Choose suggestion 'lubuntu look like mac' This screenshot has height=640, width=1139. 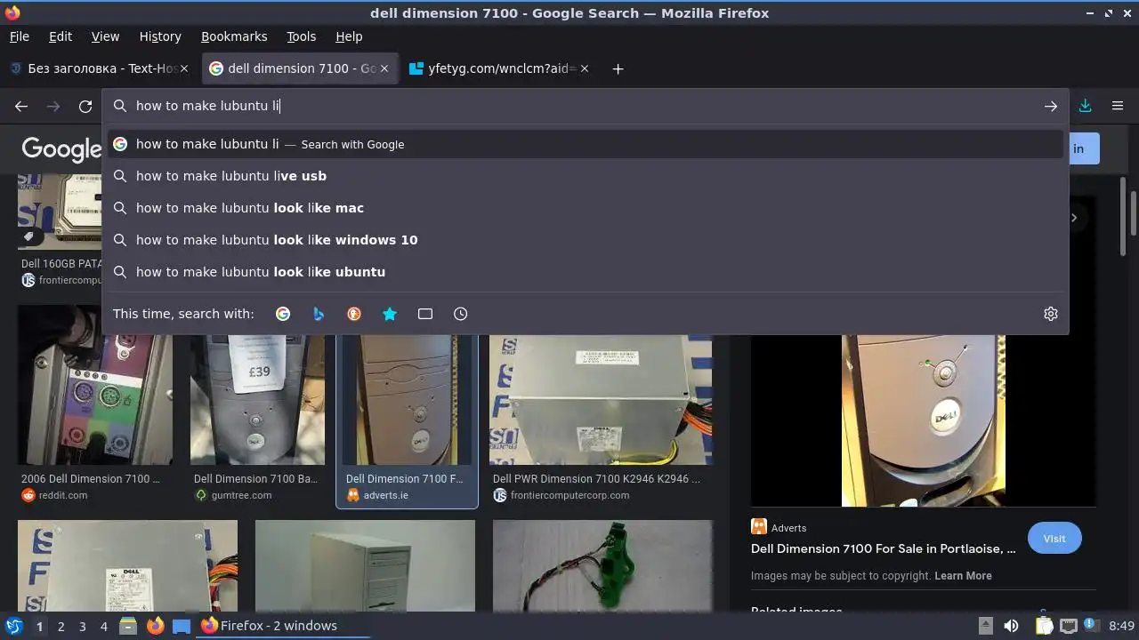586,208
